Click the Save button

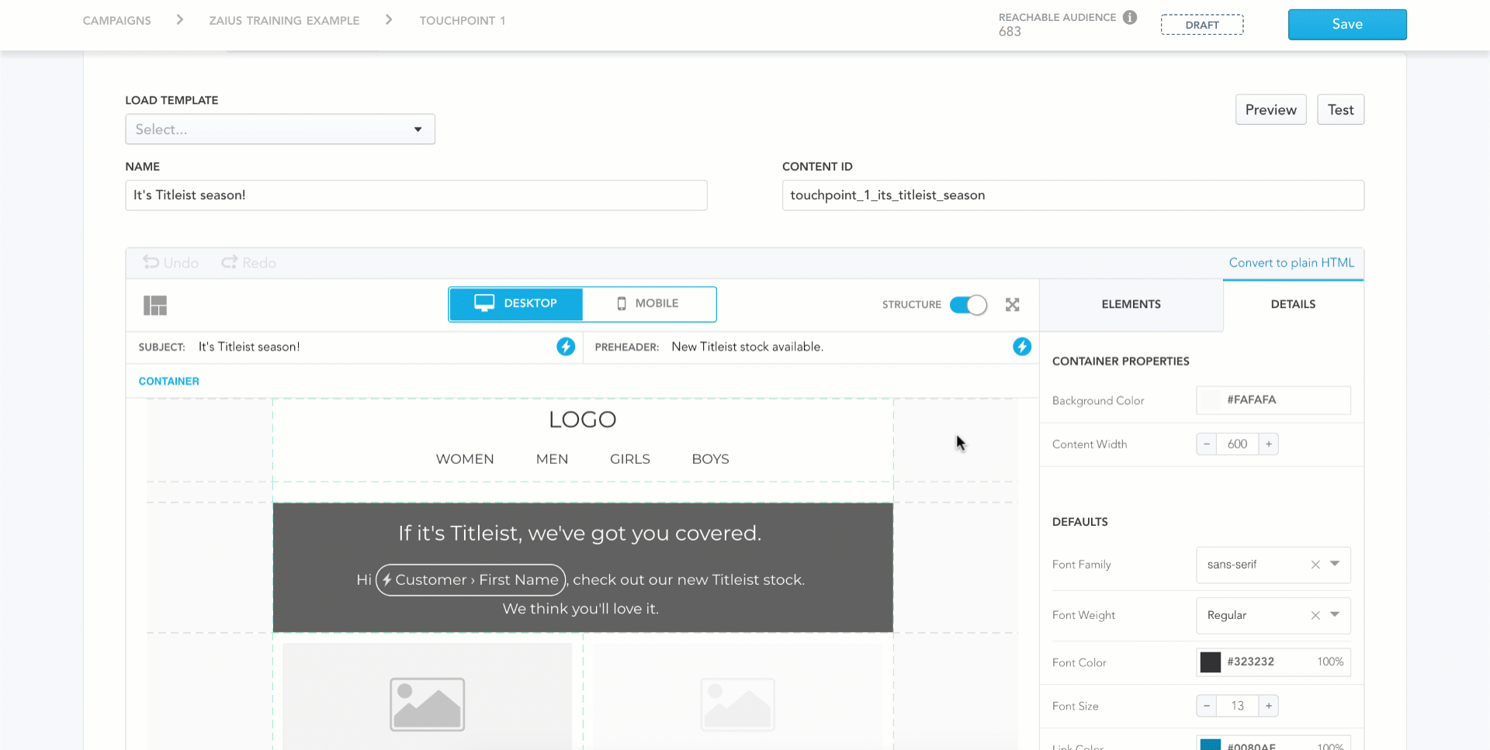coord(1347,24)
